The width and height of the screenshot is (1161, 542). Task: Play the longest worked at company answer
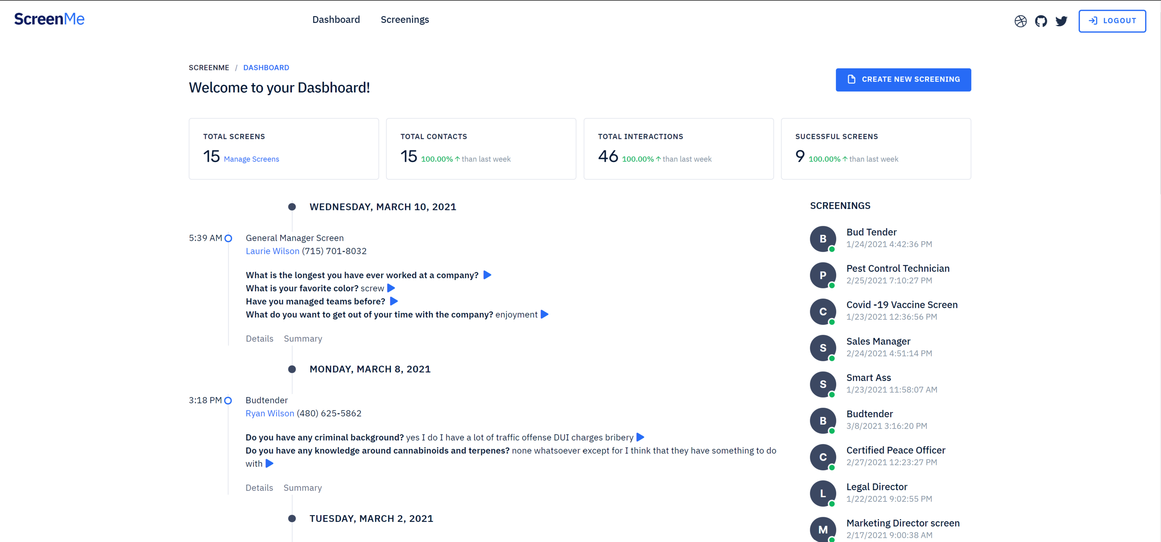[487, 275]
